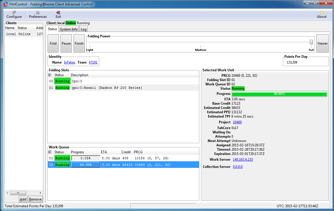This screenshot has height=211, width=334.
Task: Open the Viewer button
Action: 322,43
